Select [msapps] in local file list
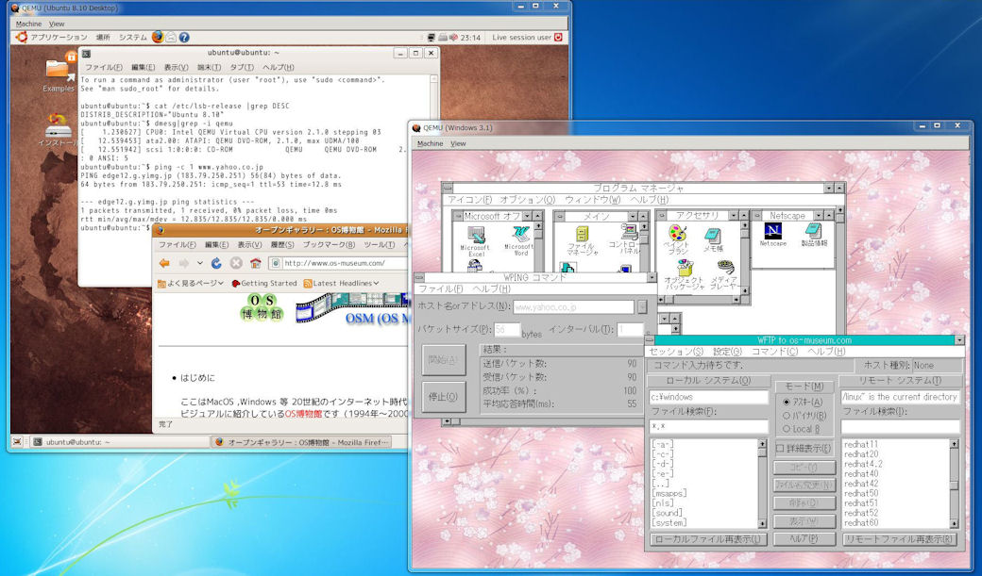Viewport: 982px width, 576px height. click(669, 493)
